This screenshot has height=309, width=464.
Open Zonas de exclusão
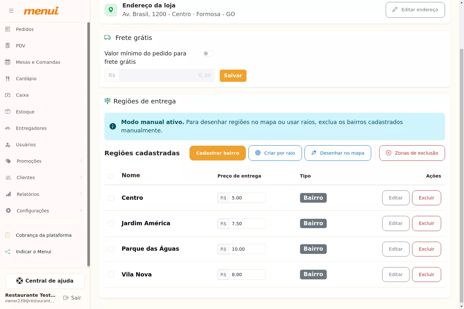tap(412, 153)
